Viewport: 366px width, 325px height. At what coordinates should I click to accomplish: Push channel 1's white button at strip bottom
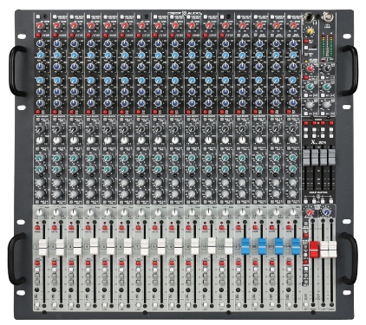tap(37, 305)
